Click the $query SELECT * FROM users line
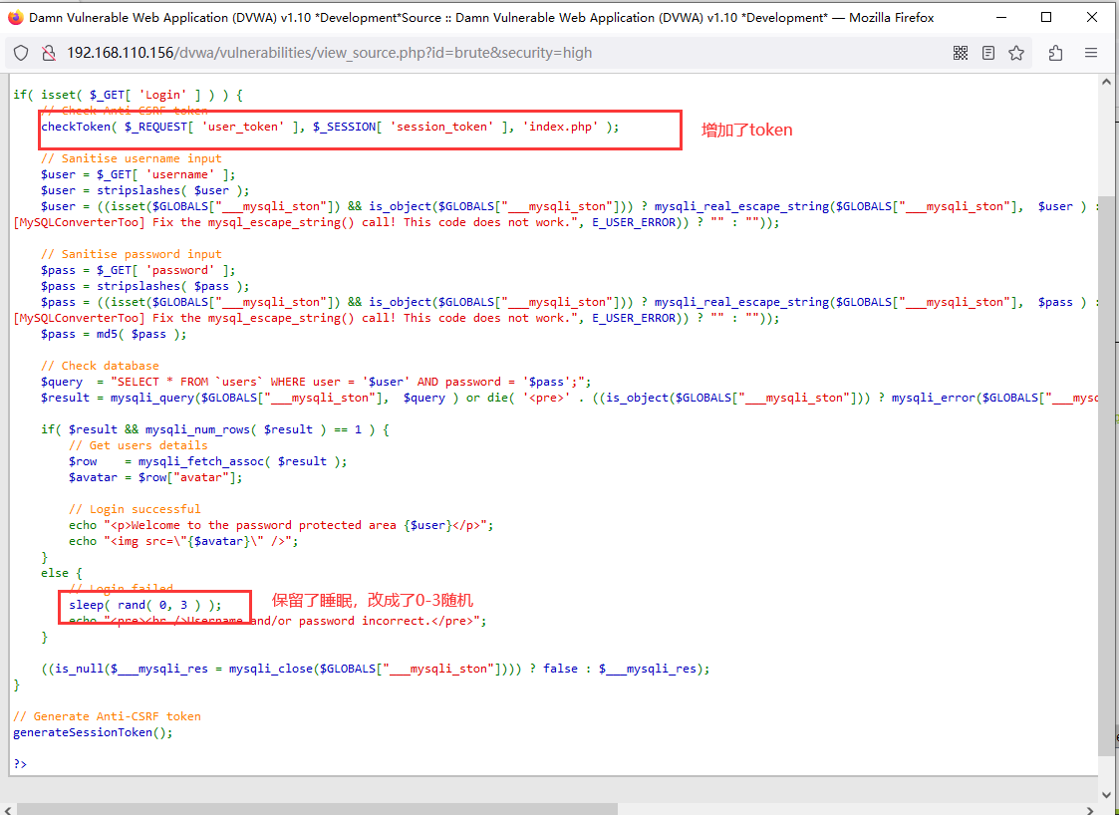The height and width of the screenshot is (815, 1119). click(316, 382)
